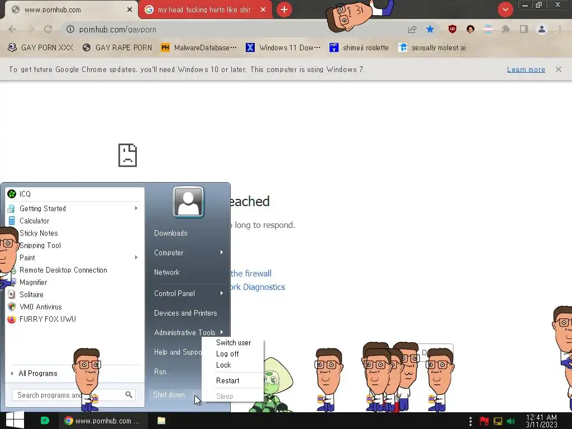Open the tab search dropdown chevron
The height and width of the screenshot is (429, 572).
505,9
